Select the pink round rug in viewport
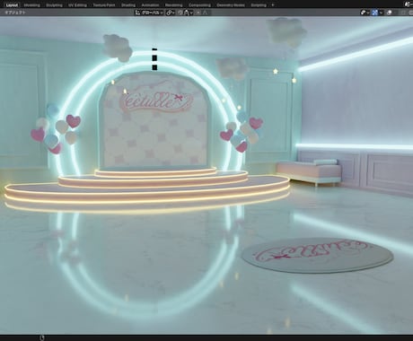The height and width of the screenshot is (341, 413). pos(317,255)
